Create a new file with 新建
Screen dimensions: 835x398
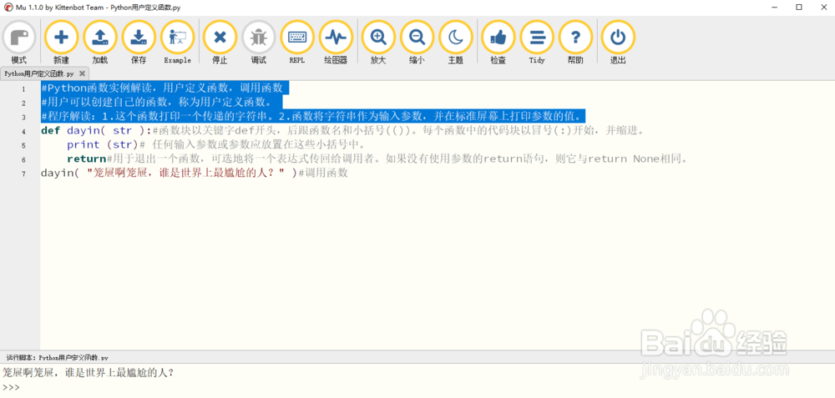point(61,43)
